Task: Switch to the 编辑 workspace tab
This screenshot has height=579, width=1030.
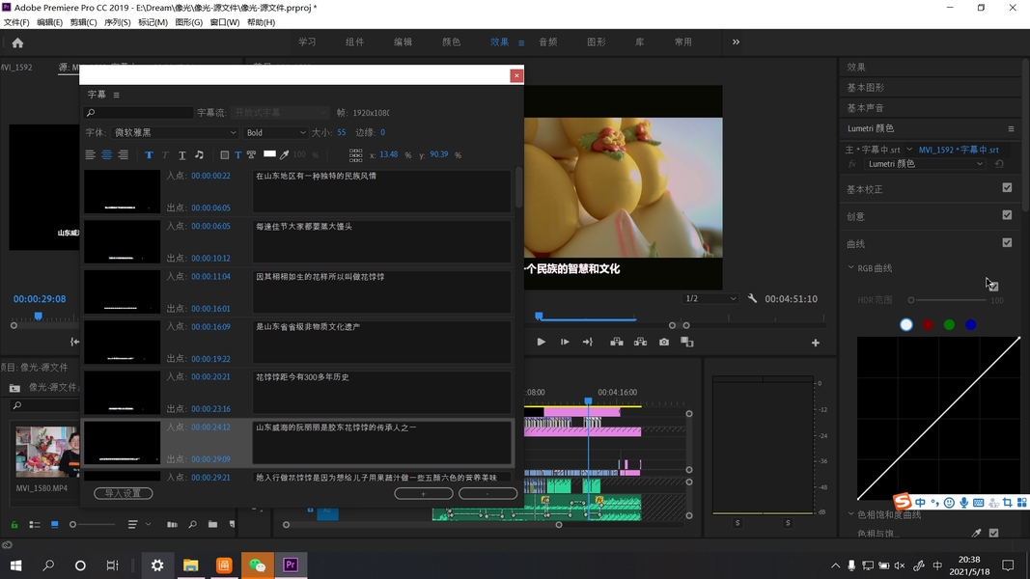Action: coord(403,42)
